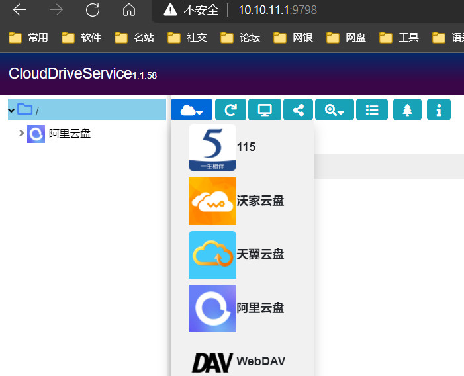This screenshot has width=464, height=376.
Task: Click the info toolbar button
Action: pos(439,110)
